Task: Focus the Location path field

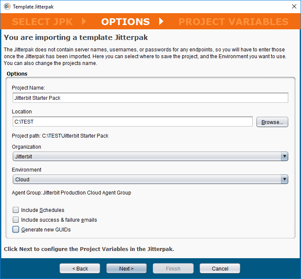Action: pyautogui.click(x=132, y=122)
